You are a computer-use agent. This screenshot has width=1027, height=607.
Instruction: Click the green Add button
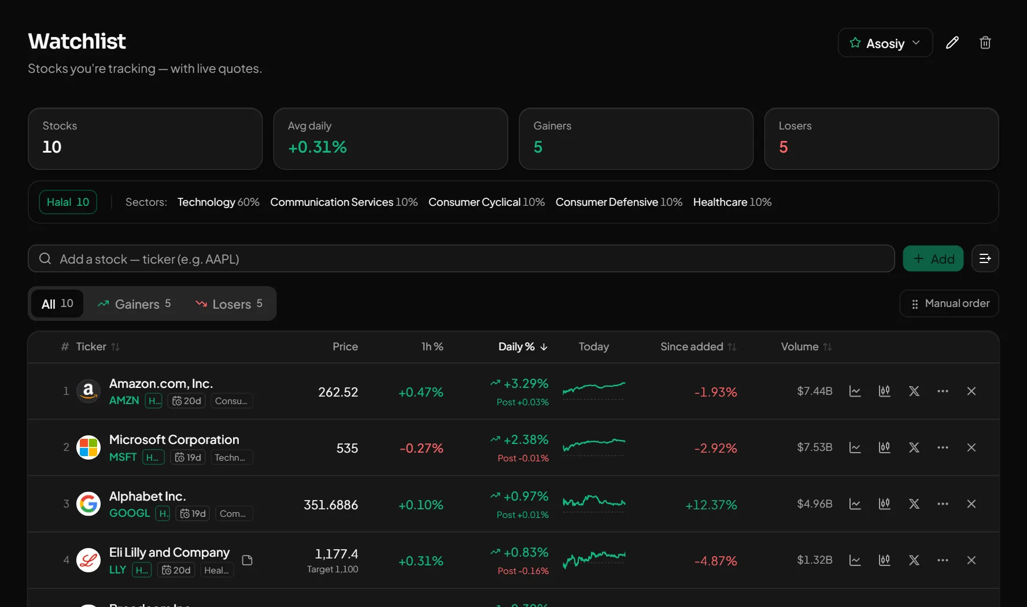tap(933, 259)
